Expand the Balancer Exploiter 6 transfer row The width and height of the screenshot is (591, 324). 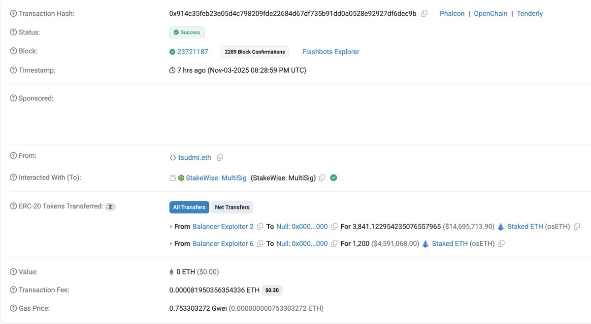[171, 243]
